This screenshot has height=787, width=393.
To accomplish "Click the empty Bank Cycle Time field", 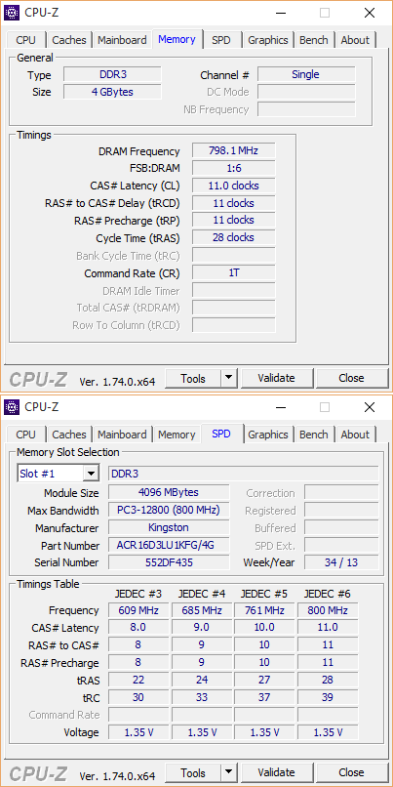I will [x=234, y=255].
